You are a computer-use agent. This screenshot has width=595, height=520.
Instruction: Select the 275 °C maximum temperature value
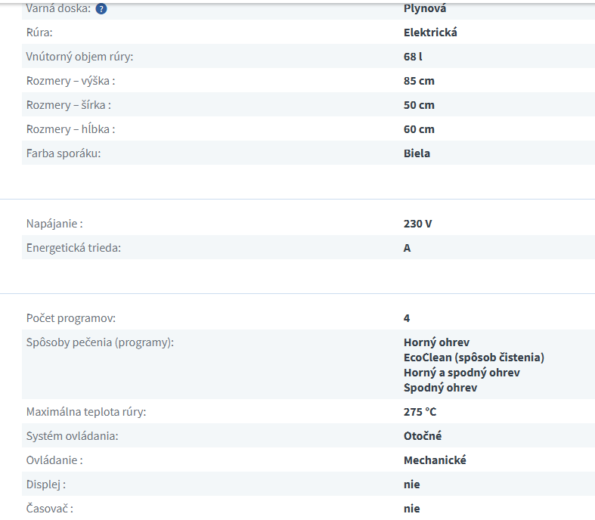click(420, 412)
